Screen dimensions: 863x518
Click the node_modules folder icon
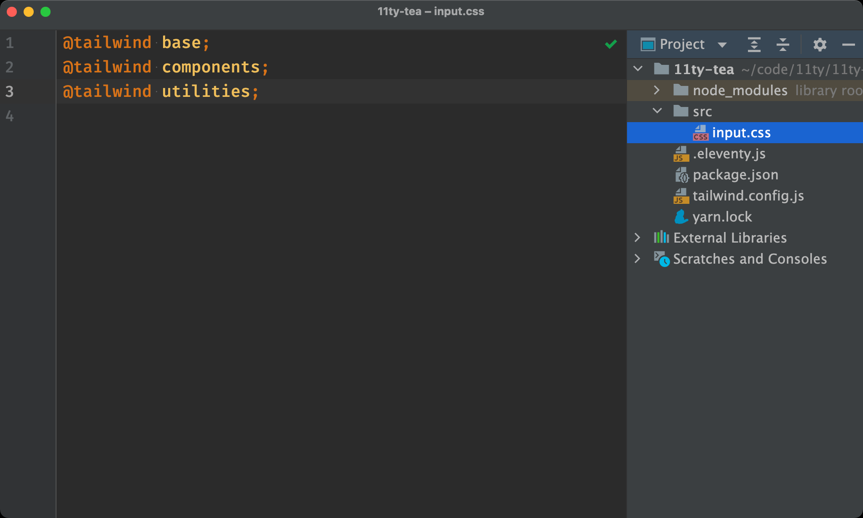click(x=681, y=90)
